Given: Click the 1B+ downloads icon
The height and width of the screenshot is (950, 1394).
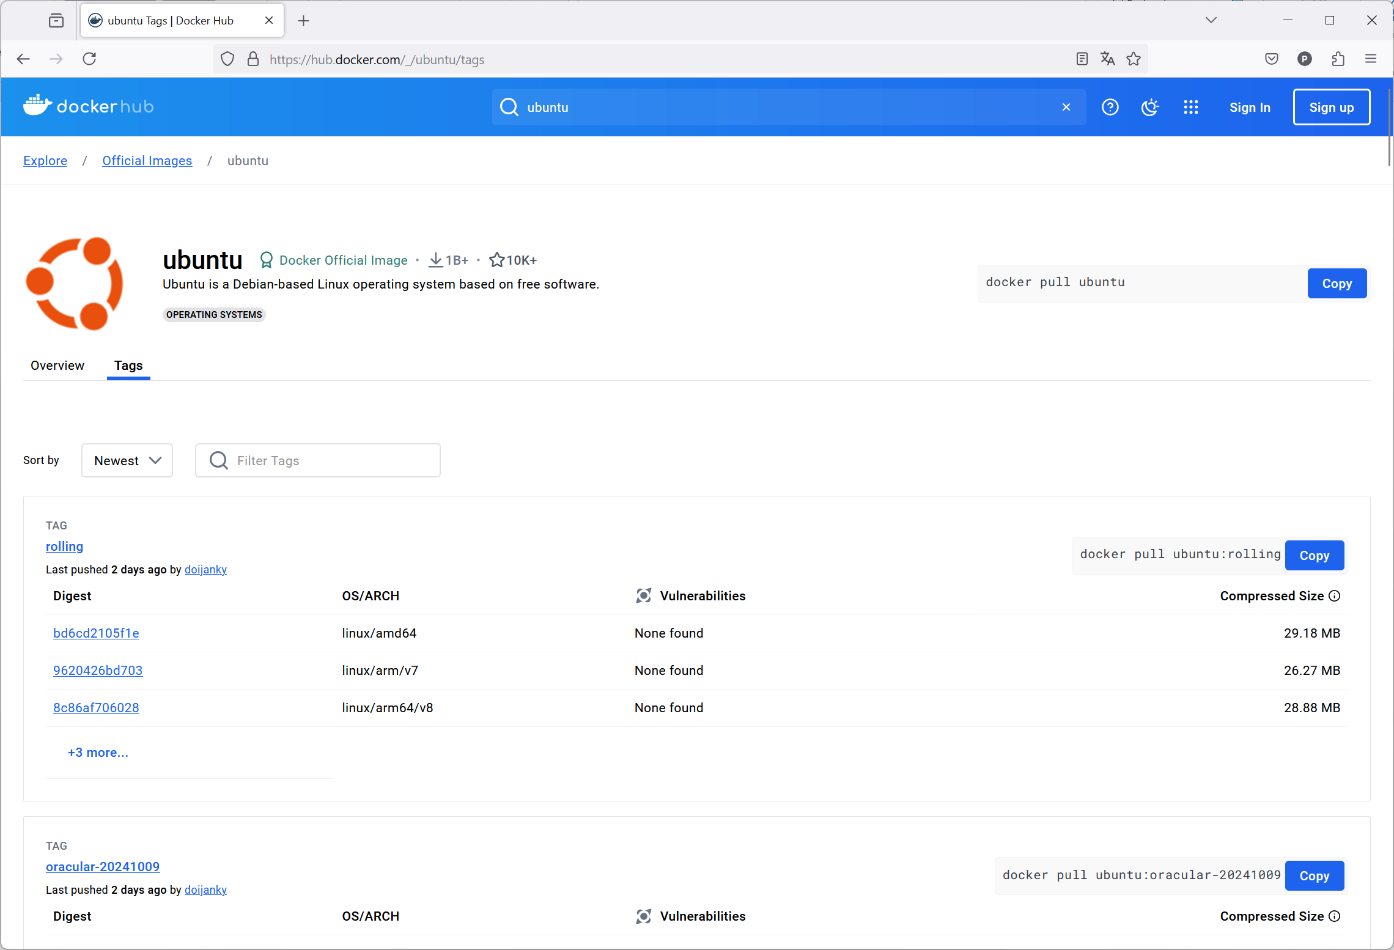Looking at the screenshot, I should (x=435, y=260).
